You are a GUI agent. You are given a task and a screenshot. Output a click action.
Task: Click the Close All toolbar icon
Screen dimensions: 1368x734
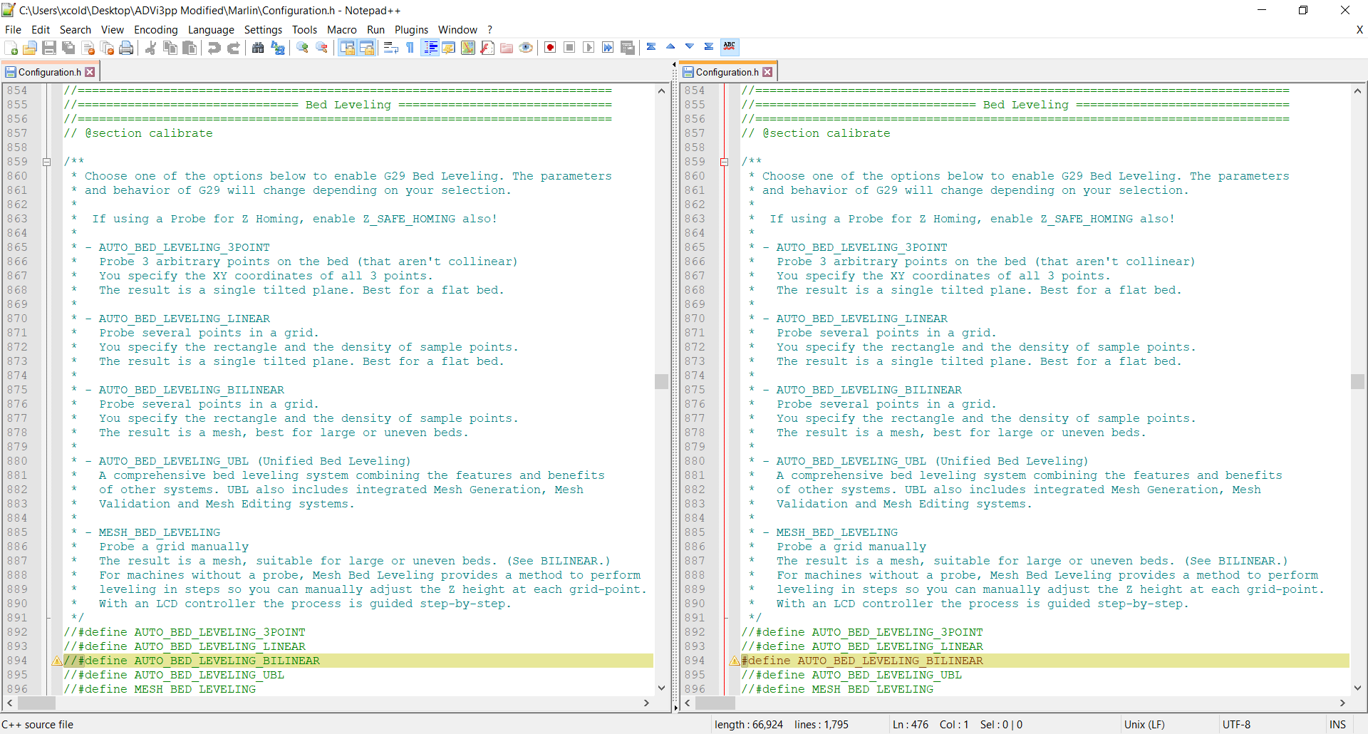[x=108, y=48]
